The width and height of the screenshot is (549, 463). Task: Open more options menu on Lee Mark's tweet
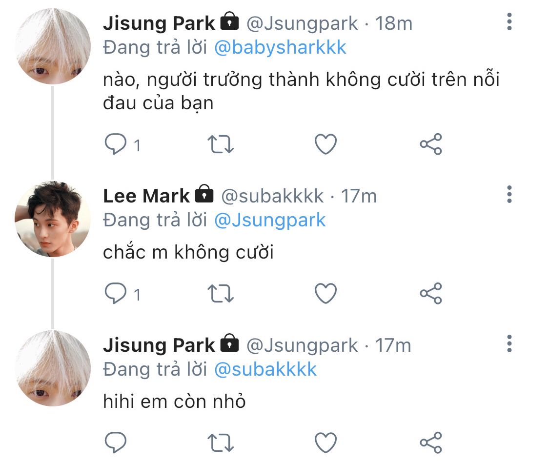[509, 195]
